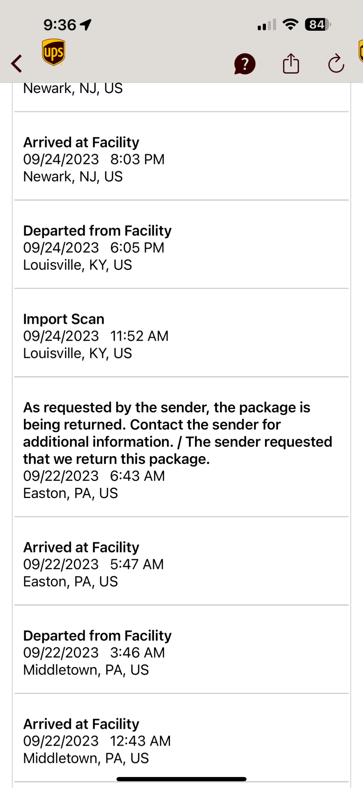Tap the Wi-Fi status icon

(x=291, y=25)
